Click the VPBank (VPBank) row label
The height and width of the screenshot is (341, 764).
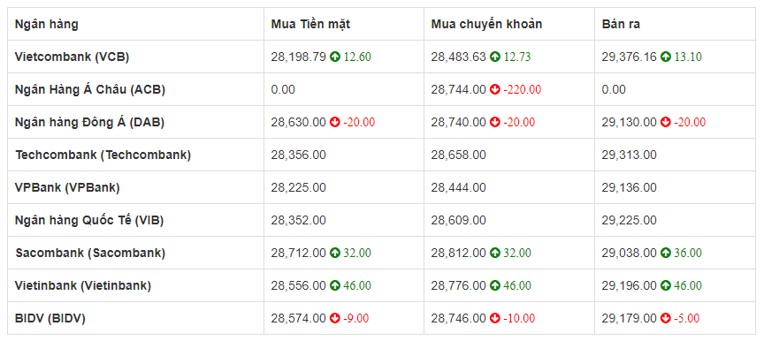coord(67,188)
